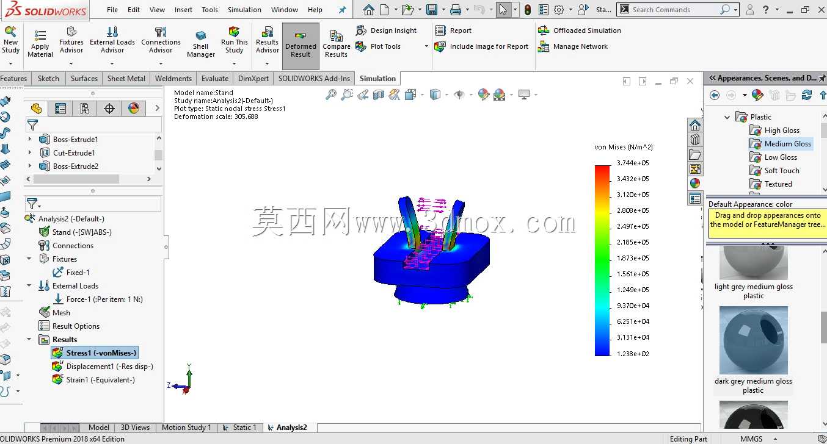Open the DimXpertManager tab

(109, 109)
